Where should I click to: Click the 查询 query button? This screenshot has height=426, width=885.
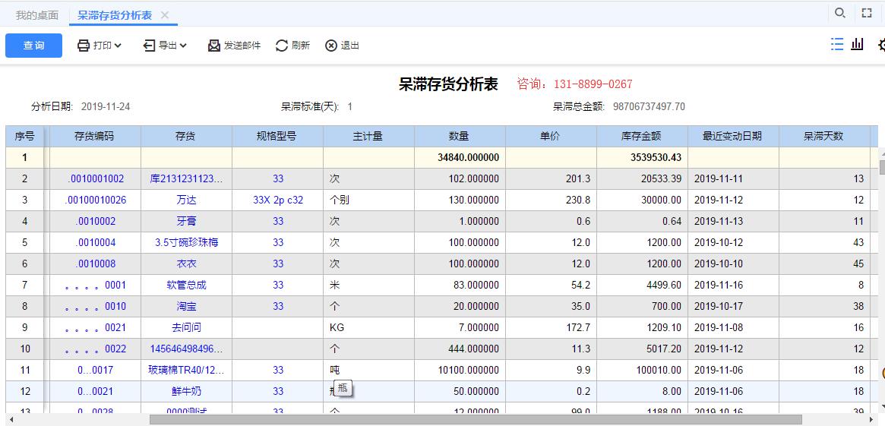click(x=33, y=46)
